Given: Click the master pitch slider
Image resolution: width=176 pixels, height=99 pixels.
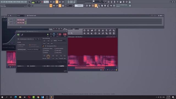Looking at the screenshot, I should pyautogui.click(x=40, y=5).
